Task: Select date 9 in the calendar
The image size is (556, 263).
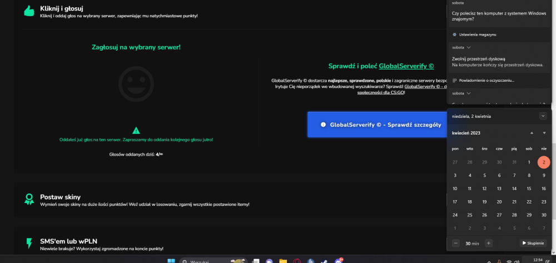Action: tap(544, 176)
